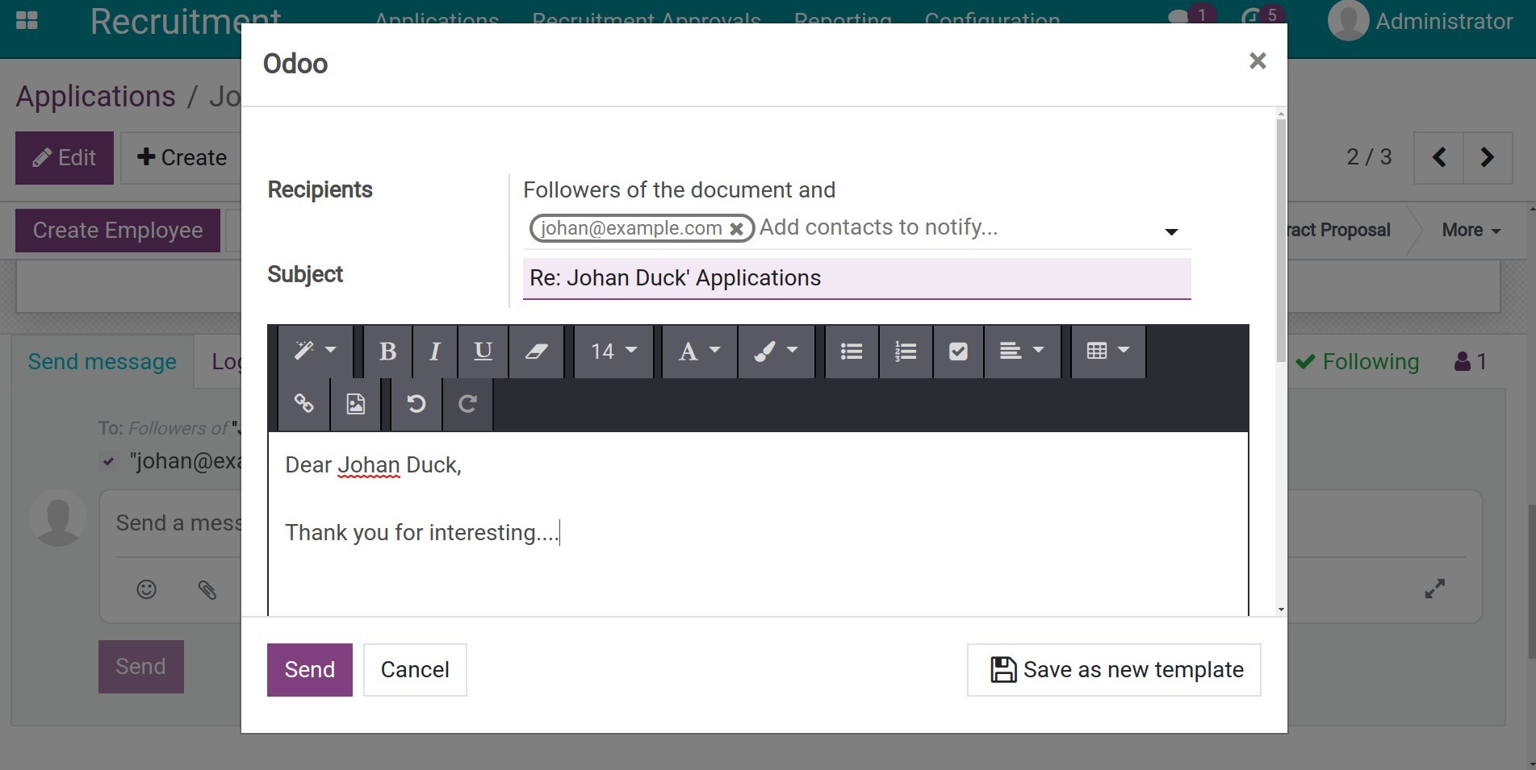Insert an unordered bullet list
Image resolution: width=1536 pixels, height=770 pixels.
[x=851, y=352]
